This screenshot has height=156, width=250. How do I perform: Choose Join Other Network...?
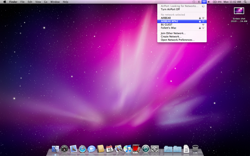point(182,33)
